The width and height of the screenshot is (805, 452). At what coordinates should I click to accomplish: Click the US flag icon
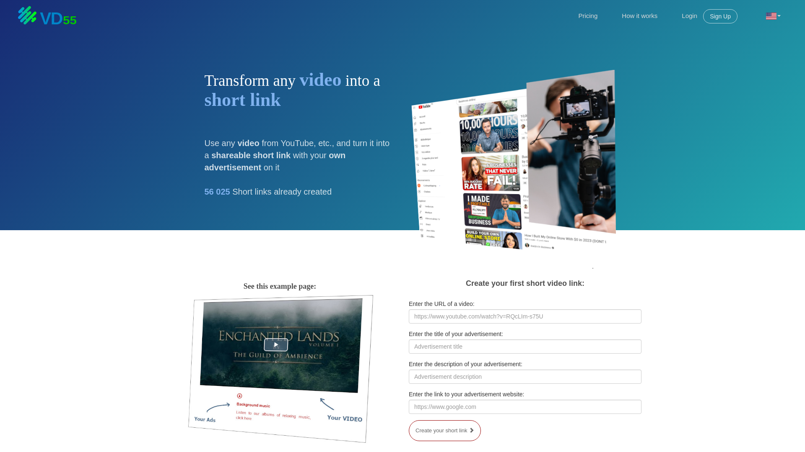tap(771, 16)
